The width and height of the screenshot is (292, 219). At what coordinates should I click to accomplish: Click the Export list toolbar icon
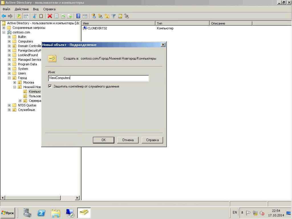(70, 16)
